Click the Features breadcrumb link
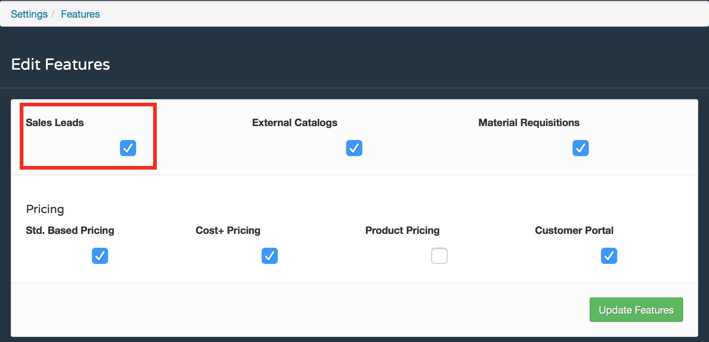The image size is (709, 342). pyautogui.click(x=80, y=14)
